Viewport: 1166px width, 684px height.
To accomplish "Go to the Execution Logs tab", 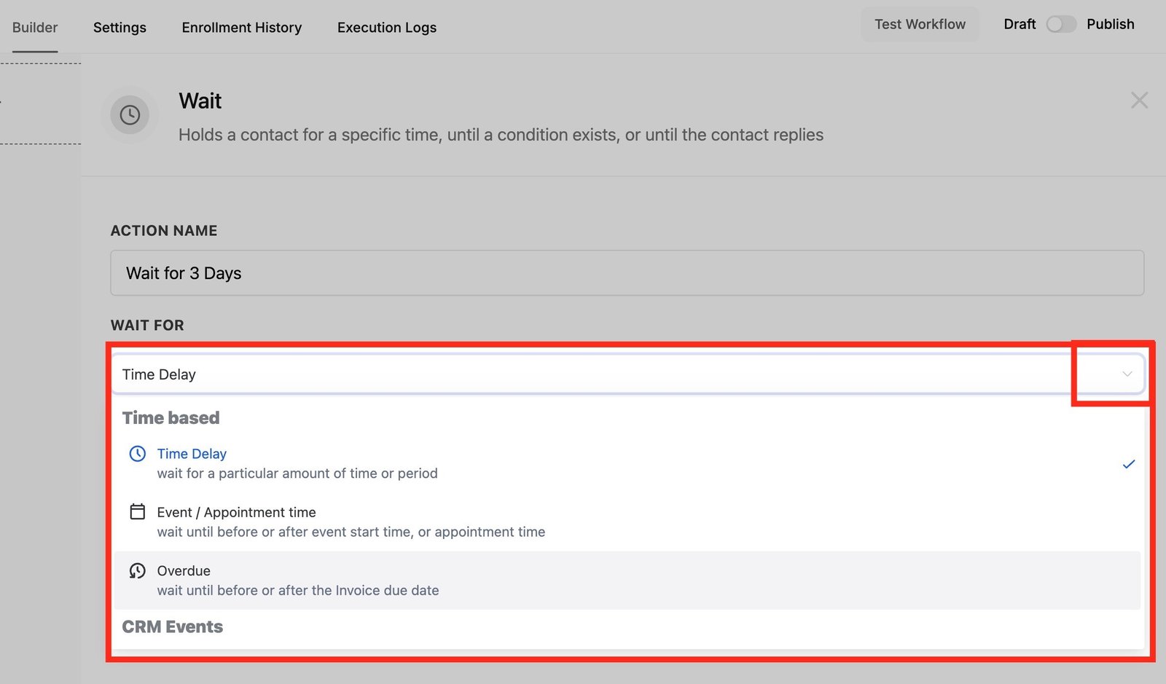I will 386,28.
